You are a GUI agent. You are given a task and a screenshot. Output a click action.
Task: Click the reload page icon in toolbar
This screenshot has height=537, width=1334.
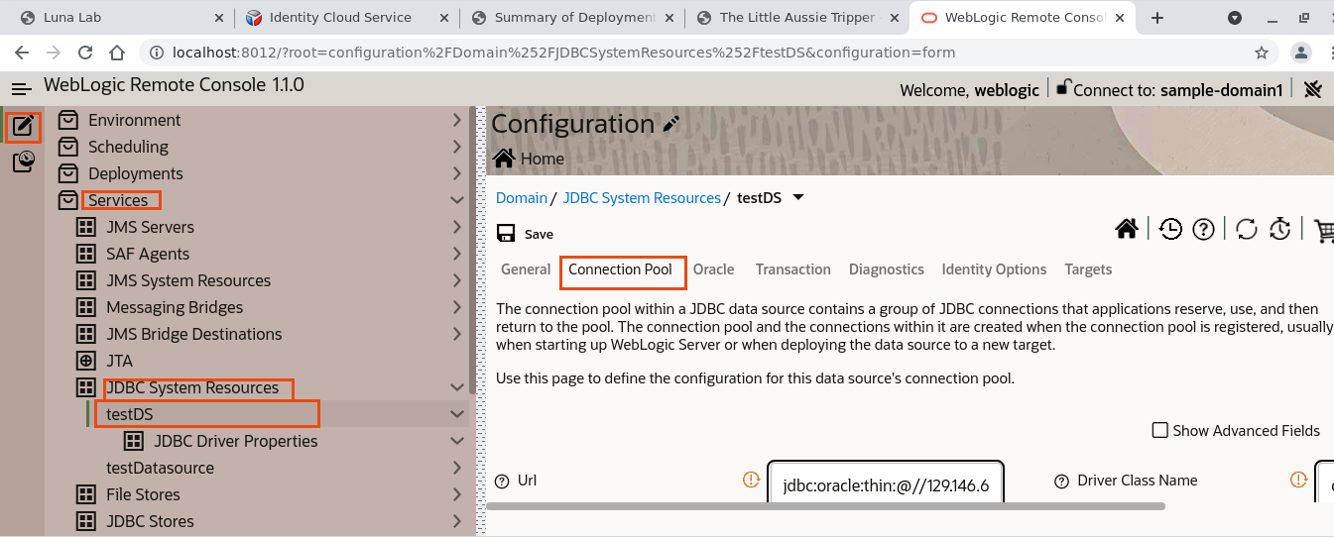point(1247,229)
